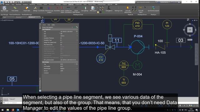Open the Windows Start menu
Viewport: 200px width, 112px height.
2,110
